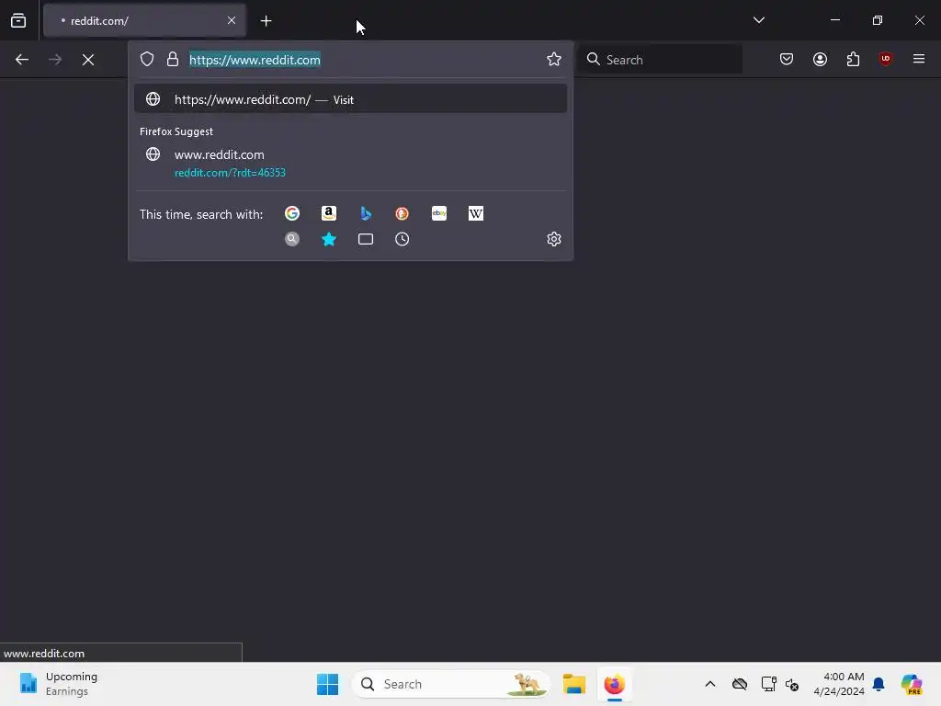Search this time with Wikipedia
This screenshot has width=941, height=706.
point(476,213)
